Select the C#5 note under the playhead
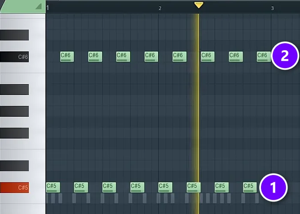Image resolution: width=300 pixels, height=214 pixels. click(194, 187)
